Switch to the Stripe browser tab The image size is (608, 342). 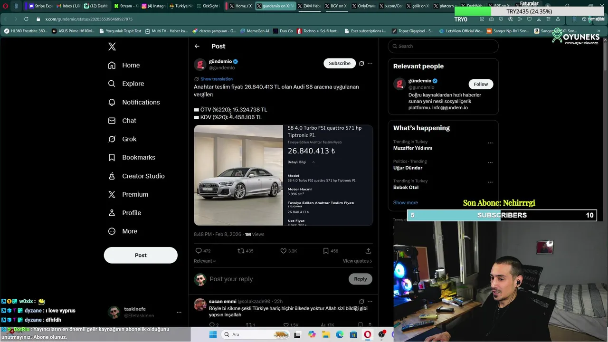[x=40, y=6]
